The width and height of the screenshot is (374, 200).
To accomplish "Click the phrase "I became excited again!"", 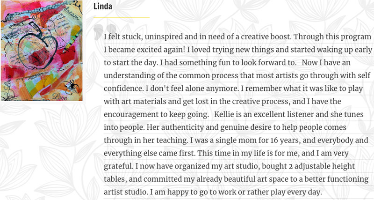I will [144, 50].
